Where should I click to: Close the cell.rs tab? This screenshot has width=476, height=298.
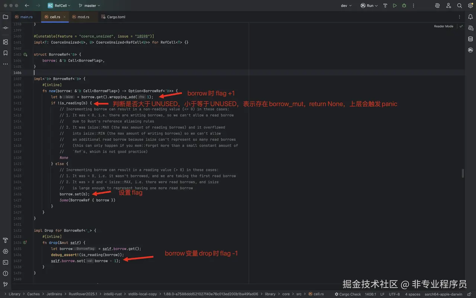point(64,17)
